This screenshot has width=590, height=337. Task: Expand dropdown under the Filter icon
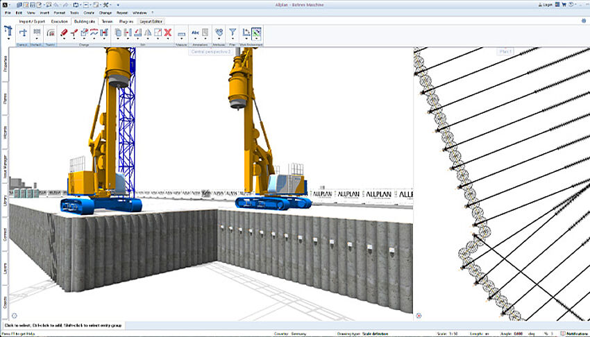coord(233,40)
